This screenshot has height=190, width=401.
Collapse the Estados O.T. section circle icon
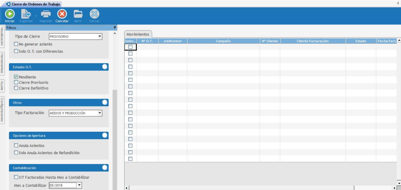coord(105,67)
